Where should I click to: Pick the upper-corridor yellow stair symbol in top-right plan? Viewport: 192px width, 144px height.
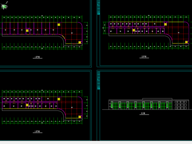(x=166, y=24)
